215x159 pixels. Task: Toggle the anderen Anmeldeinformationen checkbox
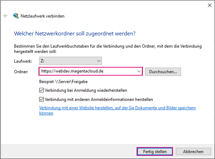point(42,100)
